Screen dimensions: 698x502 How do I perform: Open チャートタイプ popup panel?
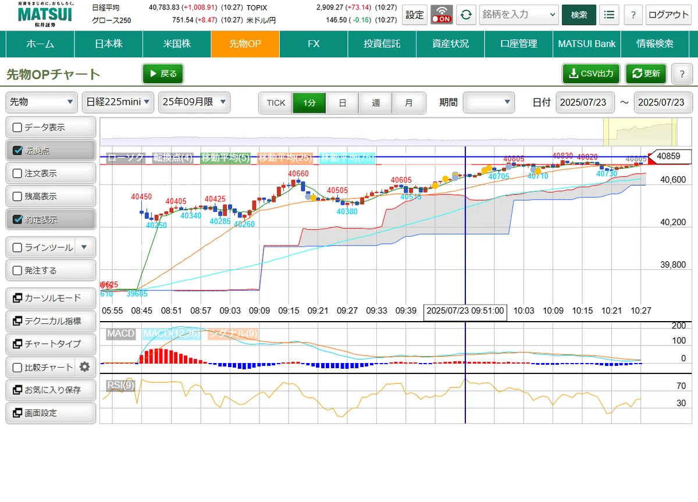(51, 344)
